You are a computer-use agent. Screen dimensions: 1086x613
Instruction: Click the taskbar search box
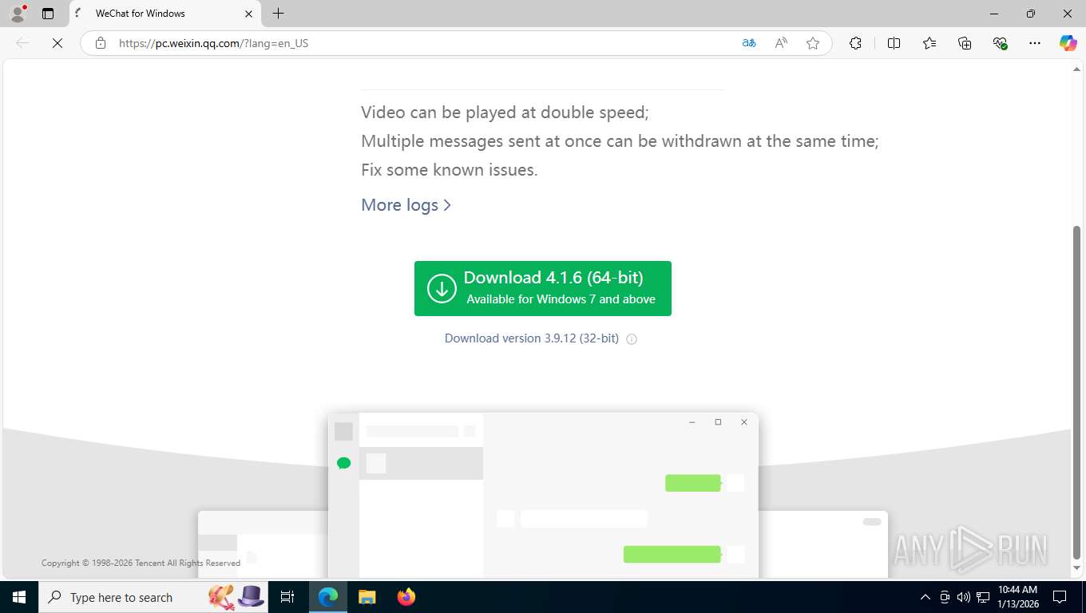(x=154, y=597)
